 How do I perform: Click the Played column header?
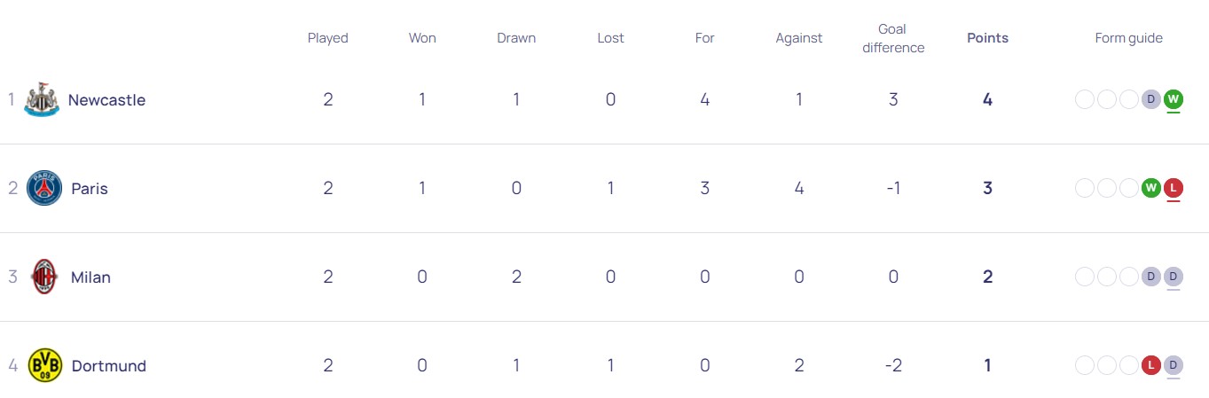pos(328,38)
